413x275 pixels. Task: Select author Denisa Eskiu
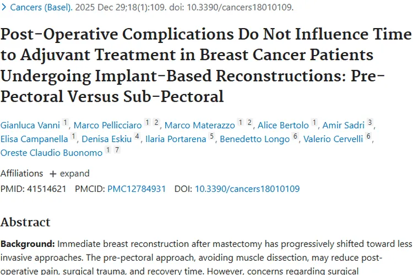pos(108,139)
